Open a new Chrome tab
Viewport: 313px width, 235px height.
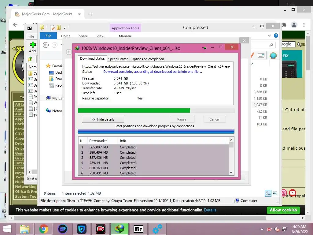91,14
